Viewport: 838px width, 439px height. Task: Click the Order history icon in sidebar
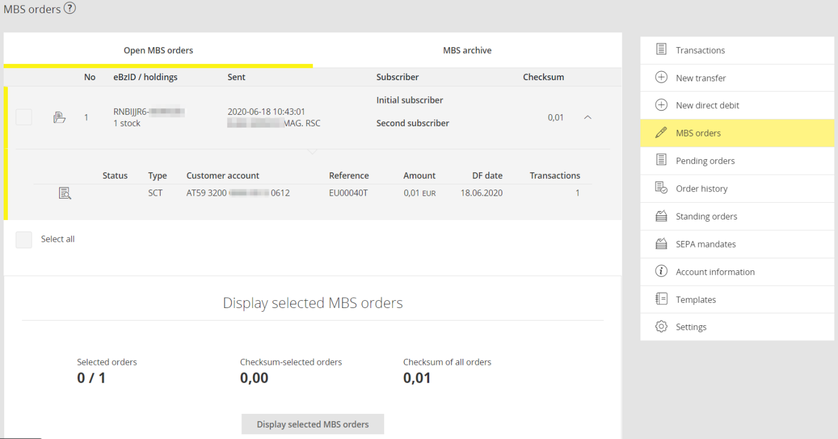tap(661, 188)
